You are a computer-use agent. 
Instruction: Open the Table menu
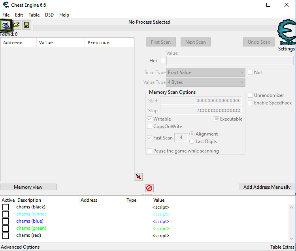click(34, 15)
